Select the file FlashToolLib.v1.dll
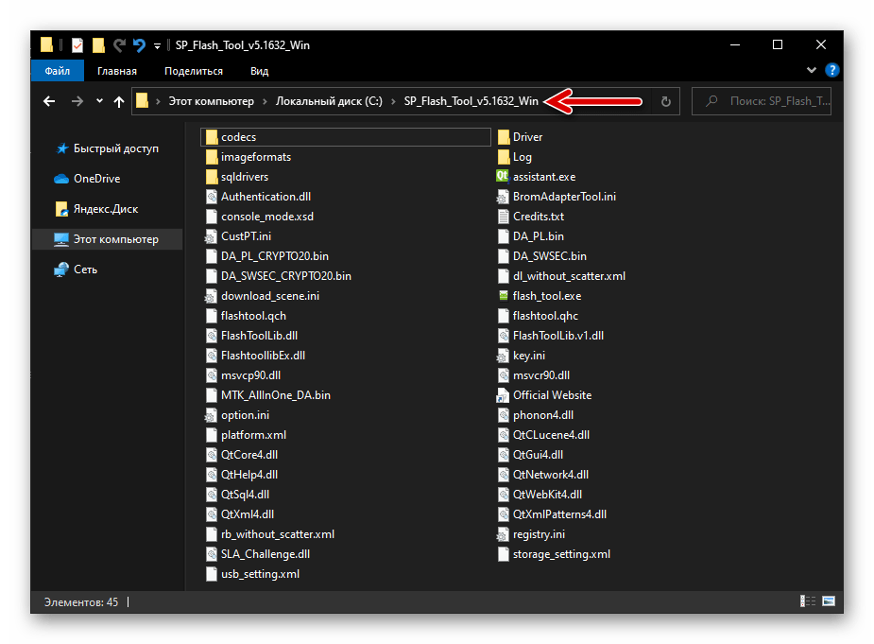The width and height of the screenshot is (874, 644). point(551,336)
